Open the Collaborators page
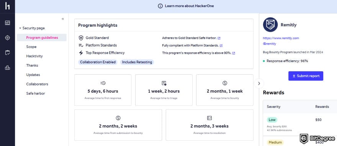Viewport: 337px width, 146px height. pos(37,84)
